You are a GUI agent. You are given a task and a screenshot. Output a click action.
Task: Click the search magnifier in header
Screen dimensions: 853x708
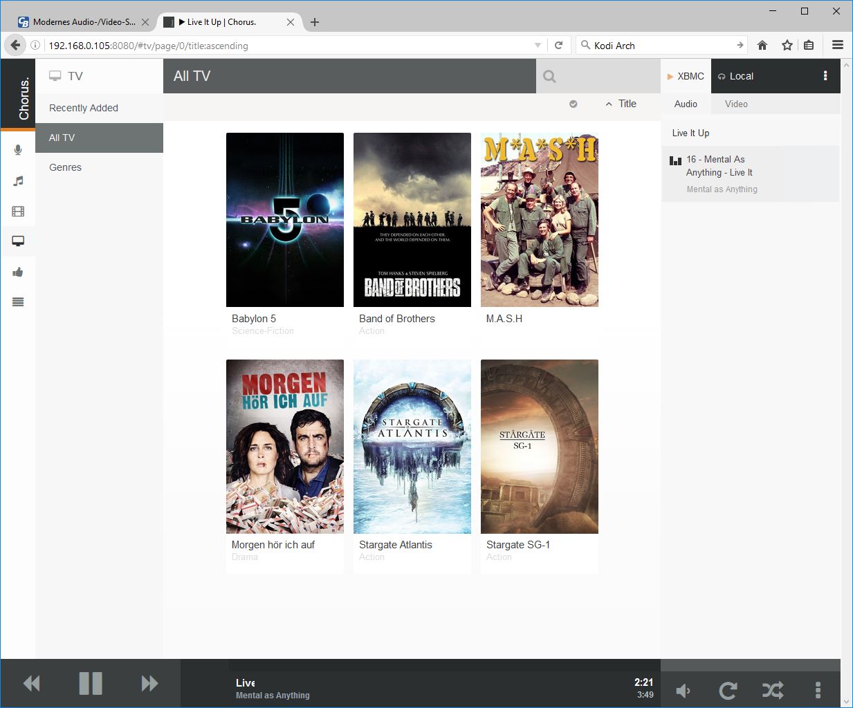(x=549, y=77)
